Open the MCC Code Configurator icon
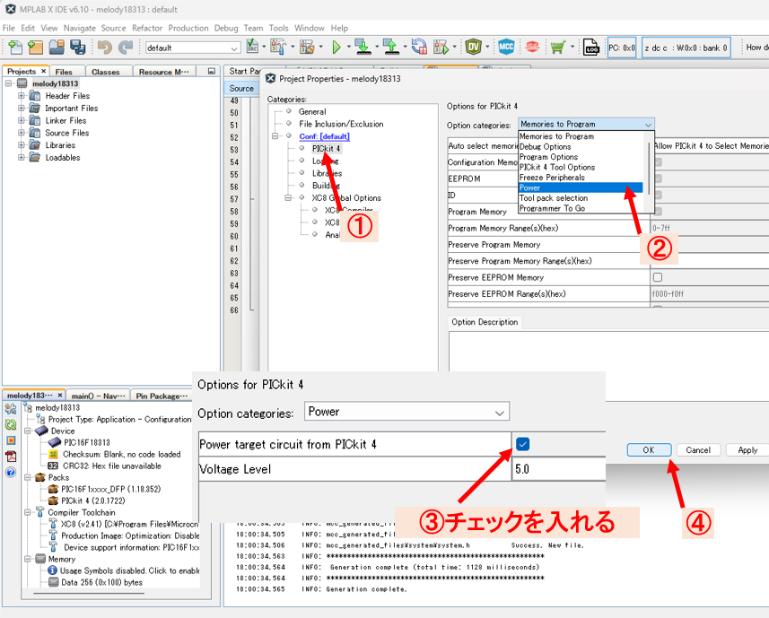Image resolution: width=769 pixels, height=618 pixels. pyautogui.click(x=506, y=48)
